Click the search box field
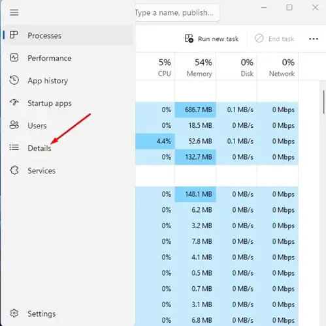This screenshot has width=326, height=326. click(x=177, y=13)
